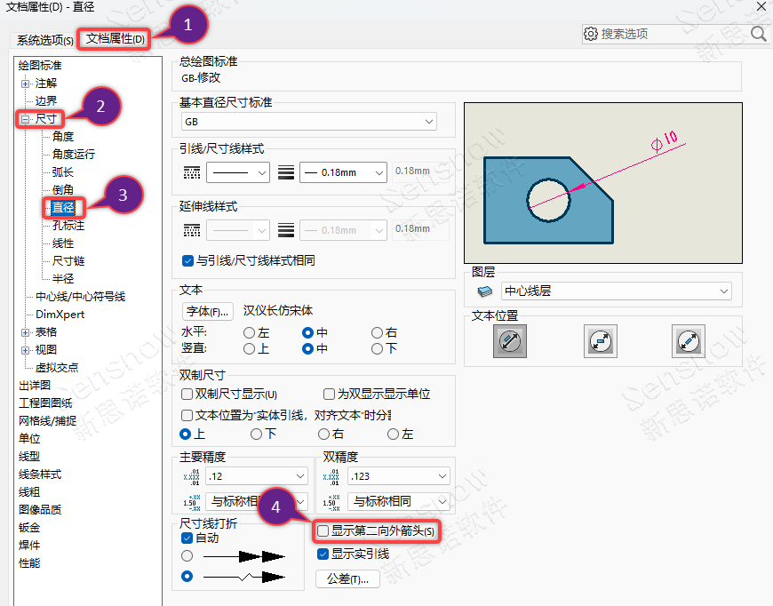Uncheck the 显示实引线 option
This screenshot has height=606, width=773.
pos(323,554)
